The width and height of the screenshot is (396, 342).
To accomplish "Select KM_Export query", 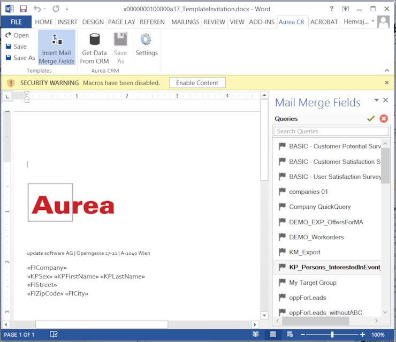I will (x=328, y=252).
